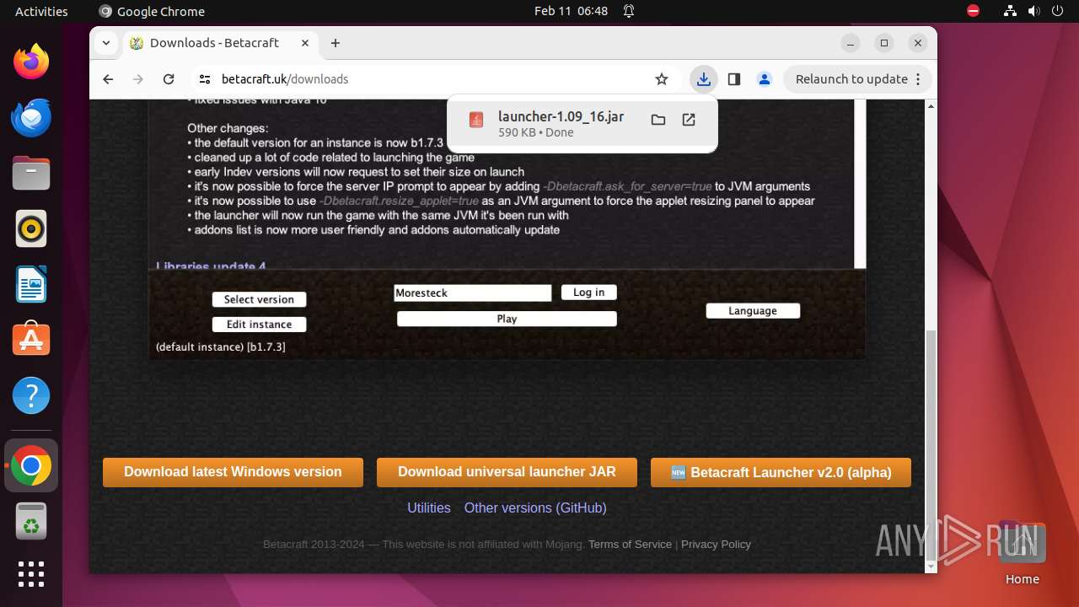The image size is (1079, 607).
Task: Open the Chrome side panel
Action: (734, 79)
